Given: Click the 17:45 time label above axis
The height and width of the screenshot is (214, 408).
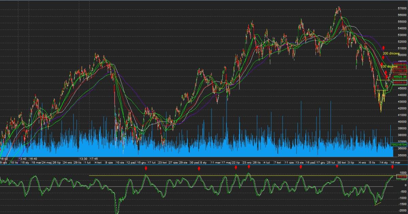Looking at the screenshot, I should pos(93,159).
